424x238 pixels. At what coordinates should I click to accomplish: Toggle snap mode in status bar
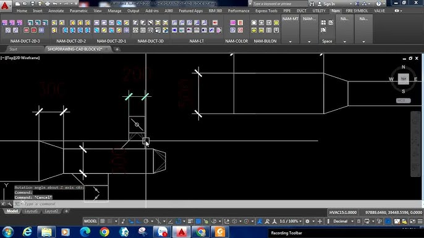[110, 221]
